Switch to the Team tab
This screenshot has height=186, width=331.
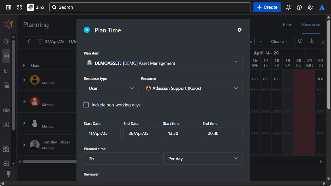tap(287, 25)
